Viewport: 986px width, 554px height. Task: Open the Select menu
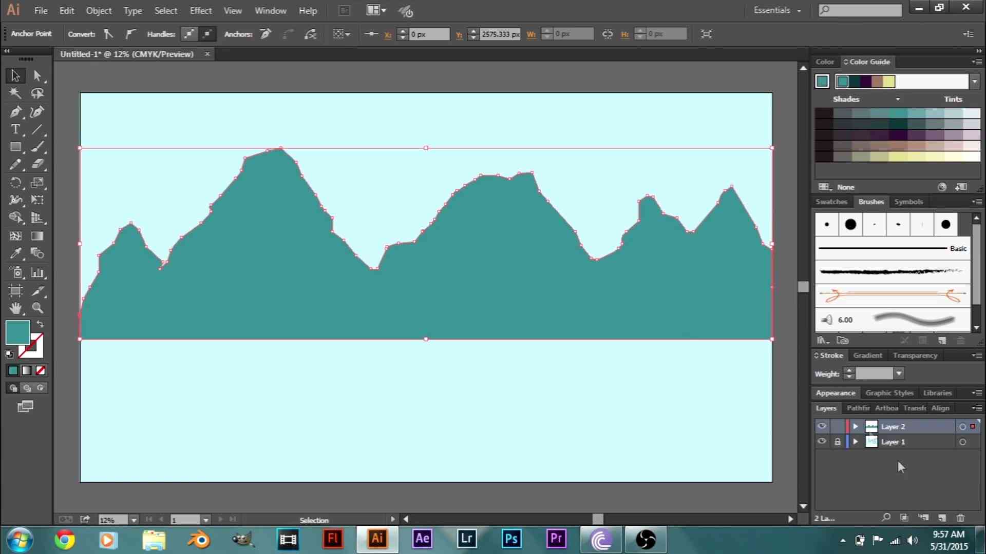tap(165, 10)
